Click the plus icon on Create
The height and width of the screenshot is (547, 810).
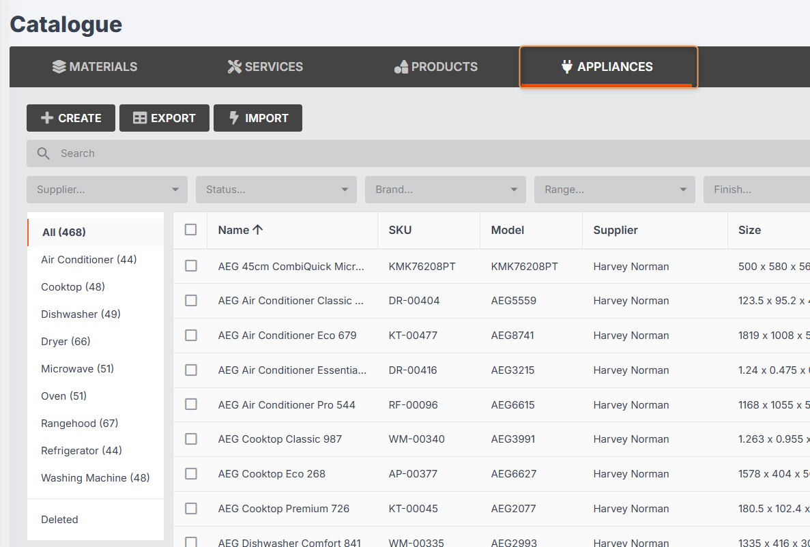[x=47, y=118]
